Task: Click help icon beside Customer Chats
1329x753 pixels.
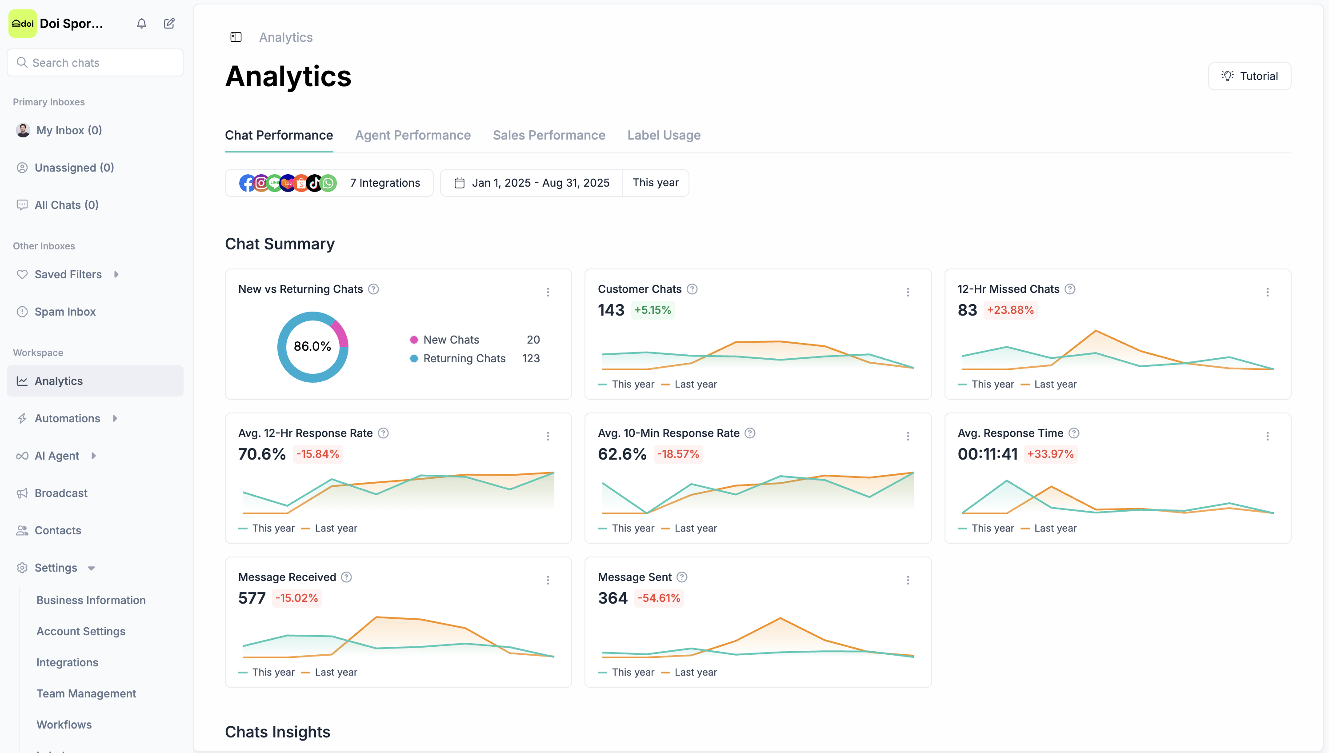Action: 692,289
